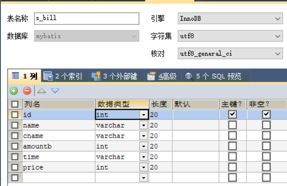Select the time row checkbox
Viewport: 287px width, 186px height.
[x=14, y=157]
